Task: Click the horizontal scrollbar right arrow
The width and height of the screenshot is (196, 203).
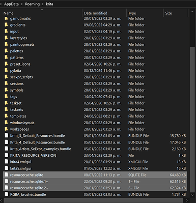Action: click(x=187, y=200)
